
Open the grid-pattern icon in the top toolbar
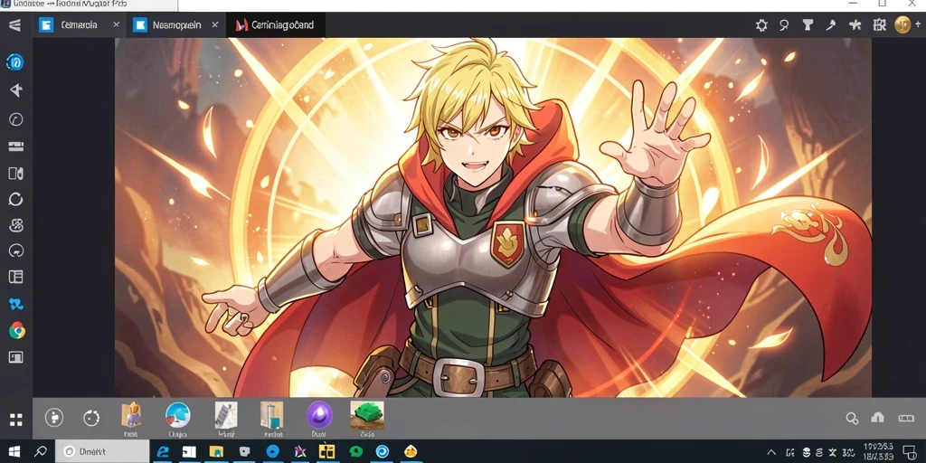point(879,24)
